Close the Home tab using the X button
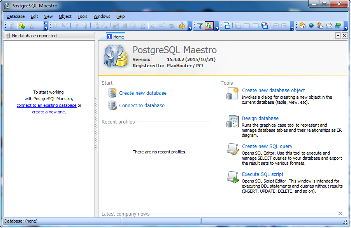 (345, 36)
